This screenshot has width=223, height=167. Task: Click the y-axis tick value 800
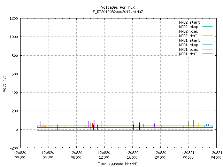pyautogui.click(x=15, y=56)
